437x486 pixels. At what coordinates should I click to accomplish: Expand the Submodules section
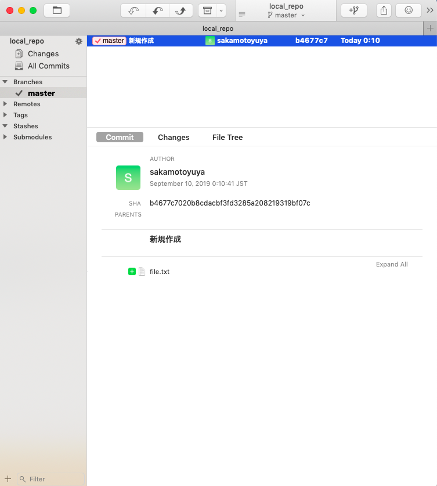pyautogui.click(x=5, y=136)
